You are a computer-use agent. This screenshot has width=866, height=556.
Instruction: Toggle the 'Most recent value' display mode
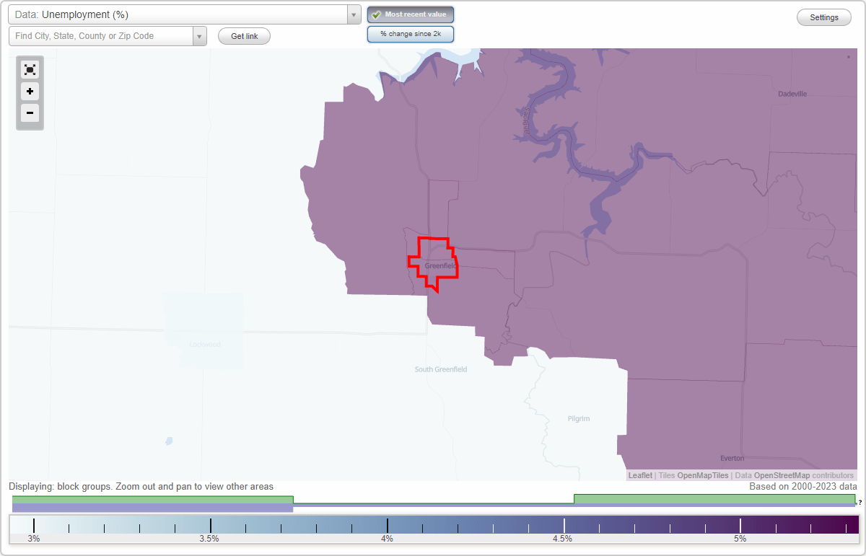pos(410,14)
